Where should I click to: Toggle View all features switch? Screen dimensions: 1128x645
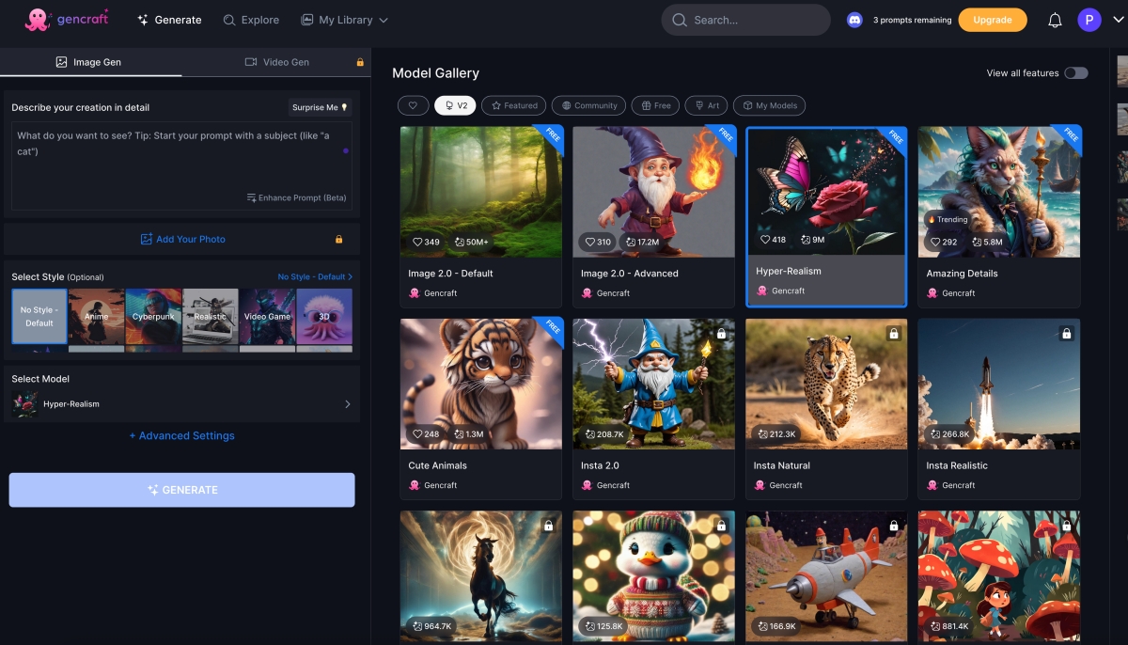click(1076, 72)
